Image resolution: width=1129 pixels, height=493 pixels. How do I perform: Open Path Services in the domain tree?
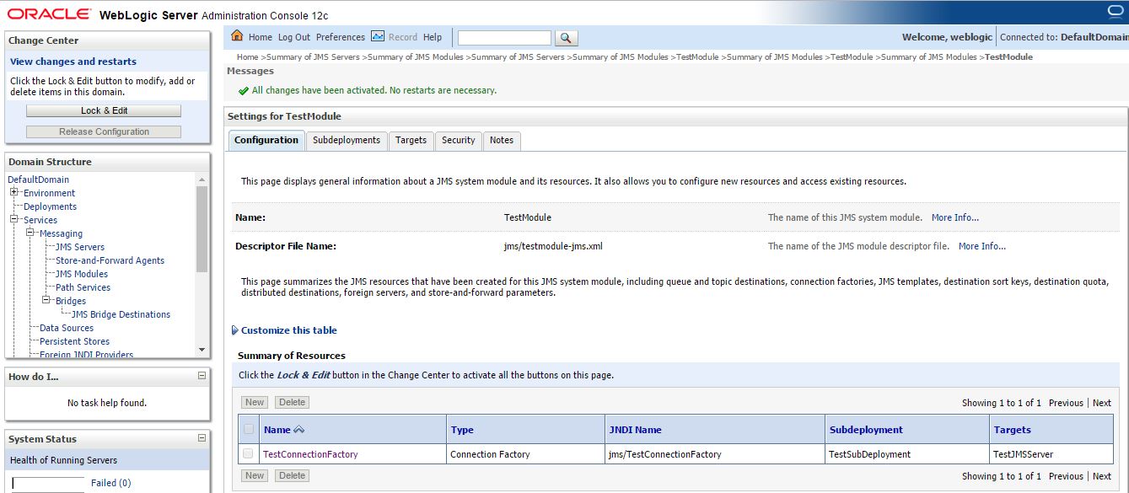(x=83, y=287)
